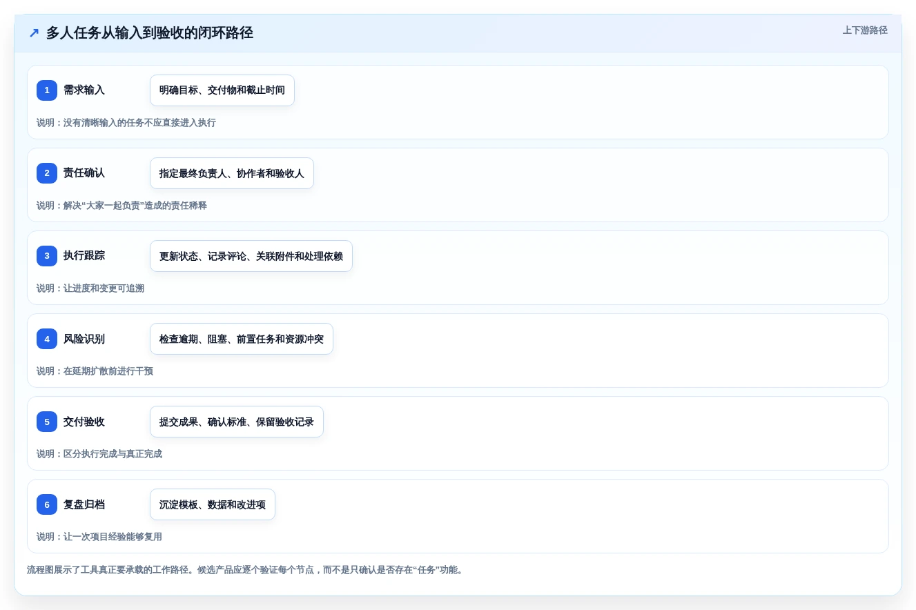Click the 交付验收 step name
Screen dimensions: 916x610
pyautogui.click(x=84, y=422)
